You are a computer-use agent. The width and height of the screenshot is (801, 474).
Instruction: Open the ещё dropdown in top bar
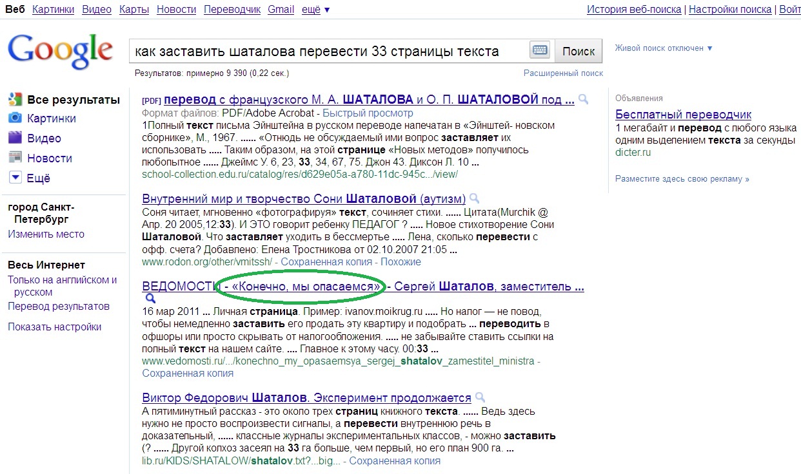tap(315, 10)
